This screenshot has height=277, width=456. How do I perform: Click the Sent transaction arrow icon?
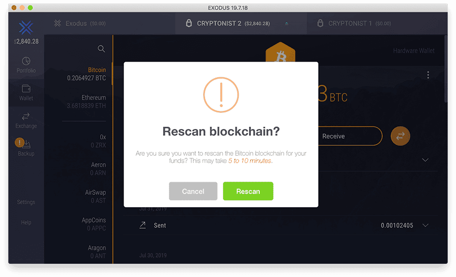point(143,225)
